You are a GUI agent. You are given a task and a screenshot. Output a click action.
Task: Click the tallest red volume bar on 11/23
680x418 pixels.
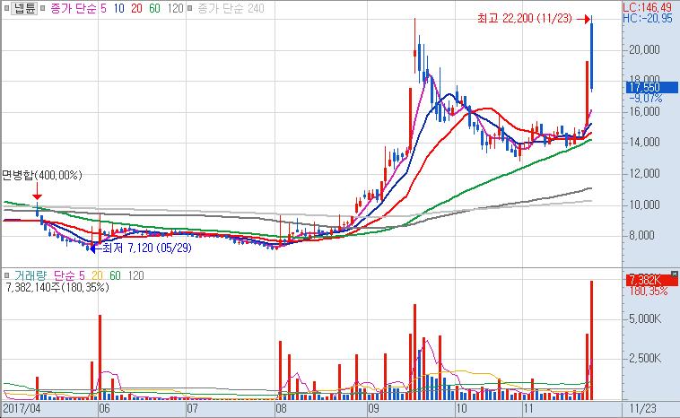(x=591, y=340)
